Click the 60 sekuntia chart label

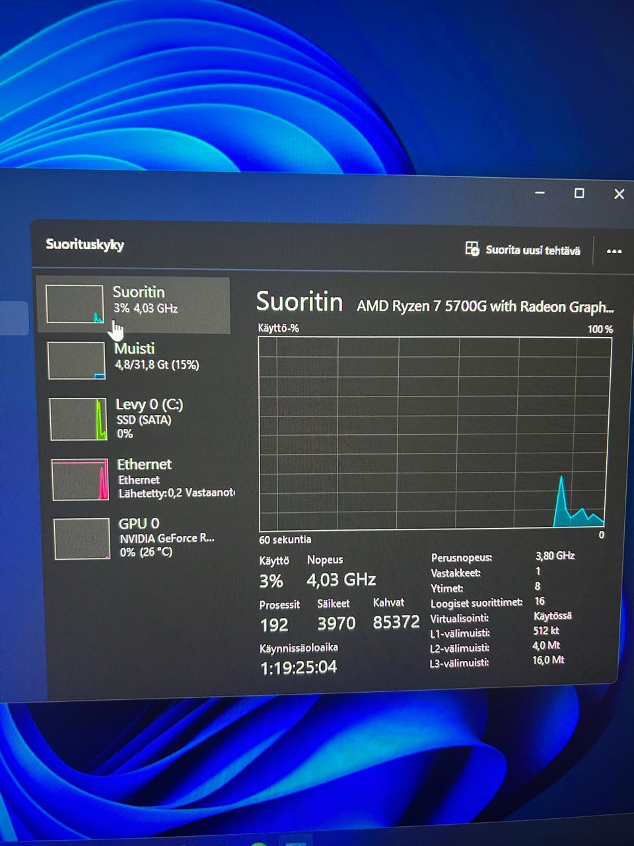click(285, 539)
